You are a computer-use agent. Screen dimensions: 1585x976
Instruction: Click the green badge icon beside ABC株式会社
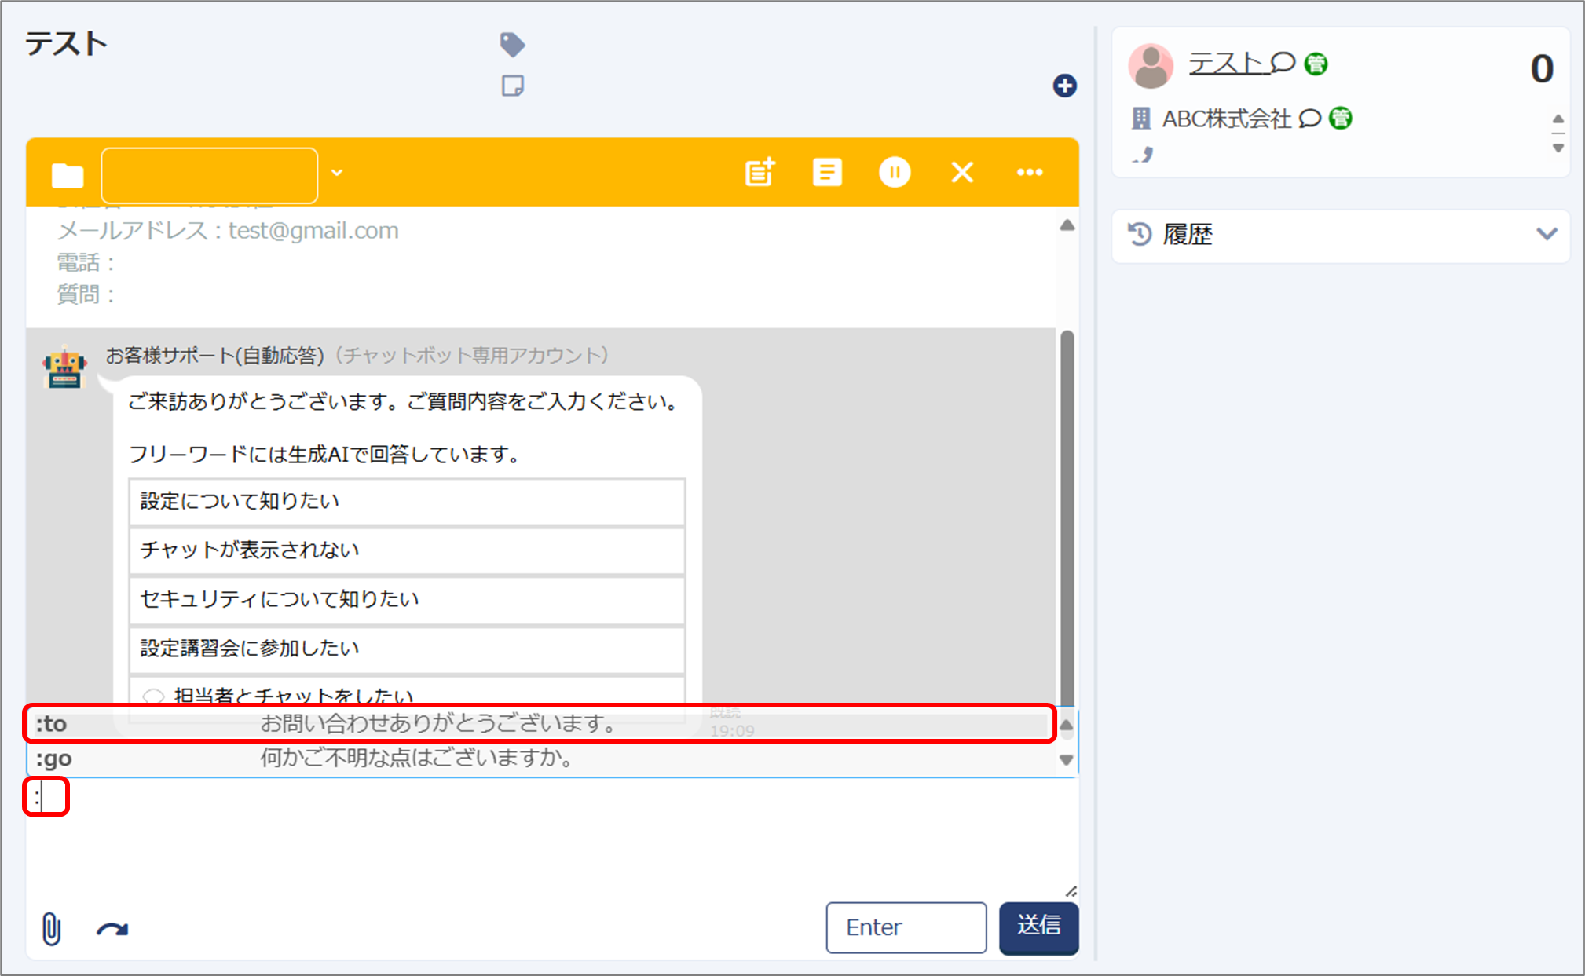(x=1341, y=118)
